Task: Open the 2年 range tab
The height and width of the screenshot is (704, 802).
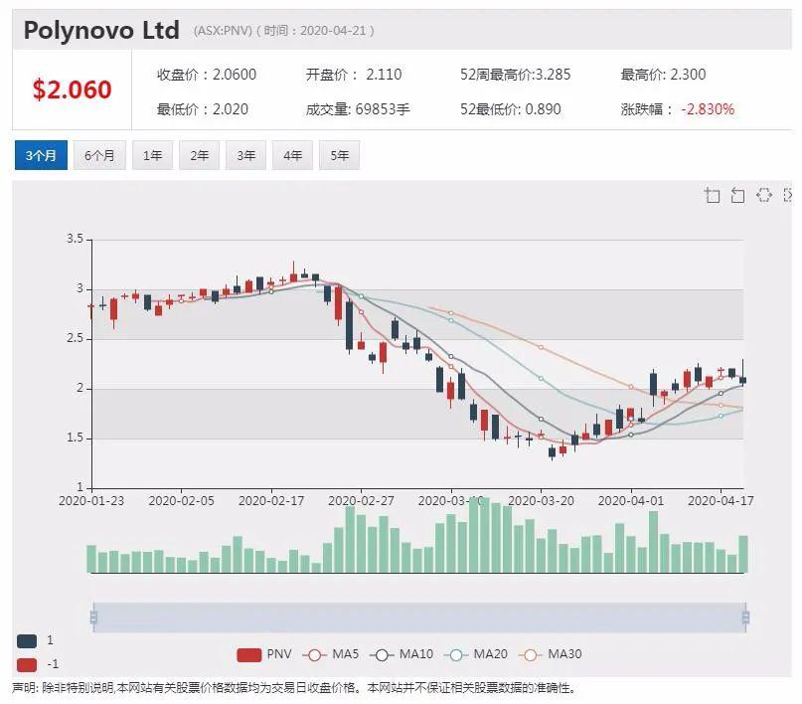Action: 199,155
